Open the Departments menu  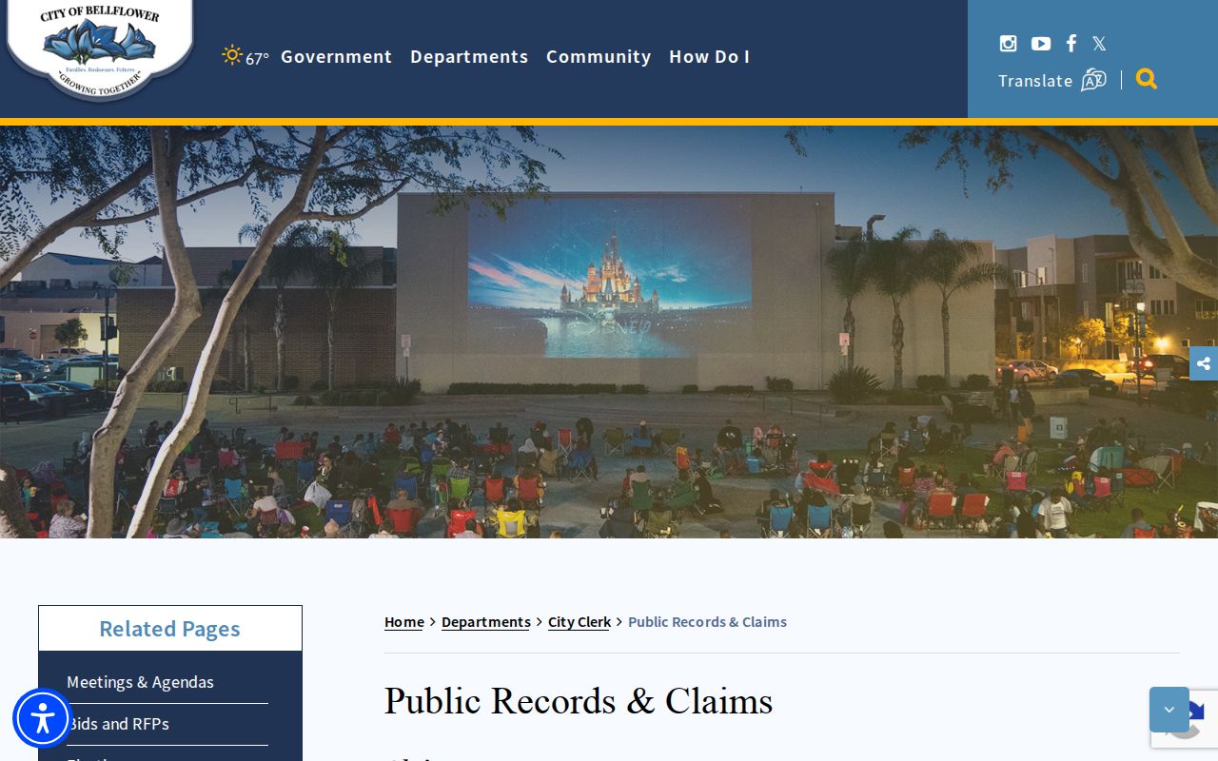[469, 57]
